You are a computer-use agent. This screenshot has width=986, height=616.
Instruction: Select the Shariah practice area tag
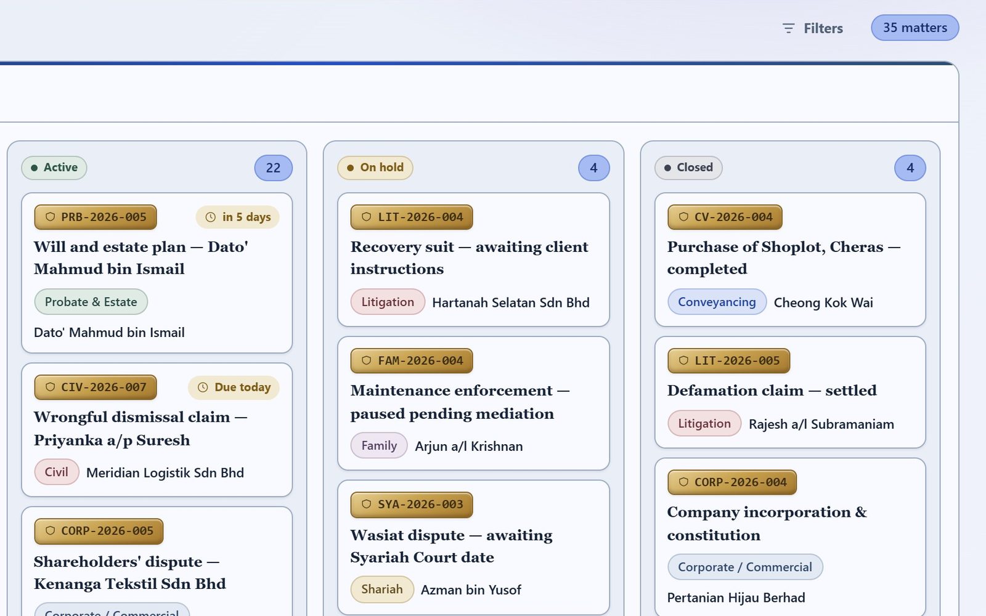point(382,589)
